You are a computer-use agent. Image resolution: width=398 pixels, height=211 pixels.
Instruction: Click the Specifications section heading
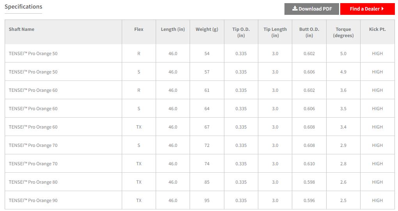(23, 7)
